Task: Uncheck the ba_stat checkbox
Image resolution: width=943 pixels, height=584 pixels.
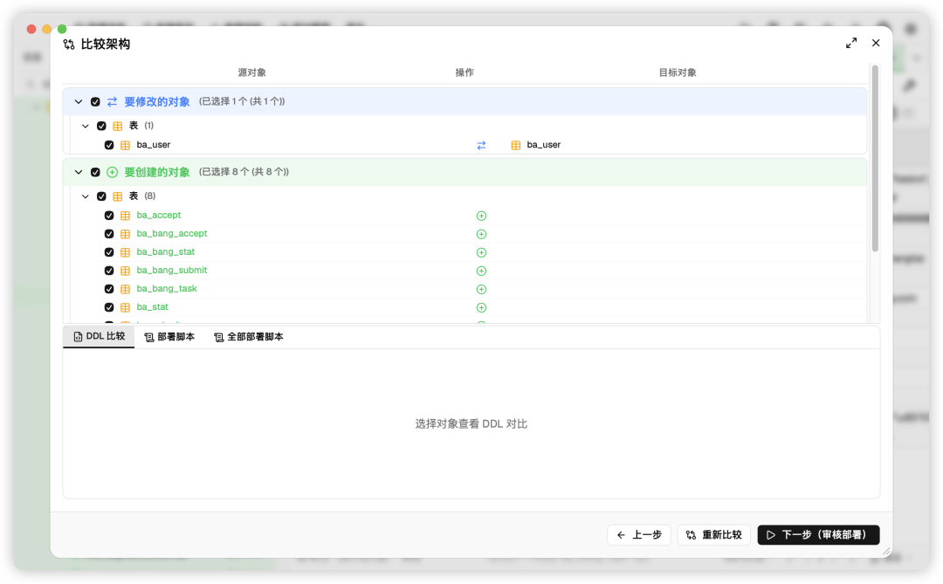Action: pyautogui.click(x=109, y=307)
